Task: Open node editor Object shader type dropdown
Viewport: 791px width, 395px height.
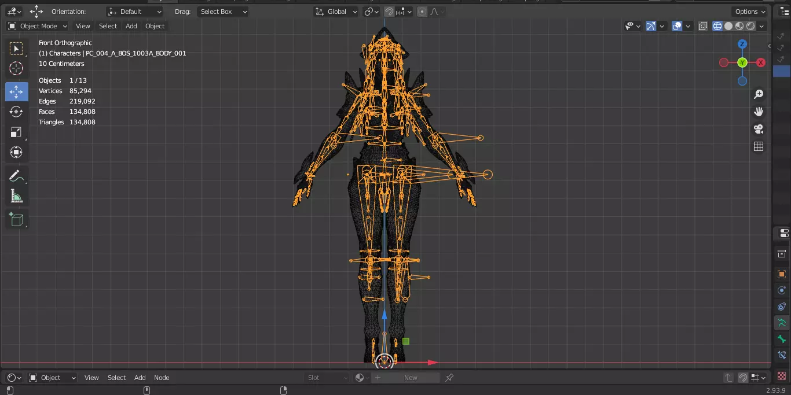Action: tap(52, 378)
